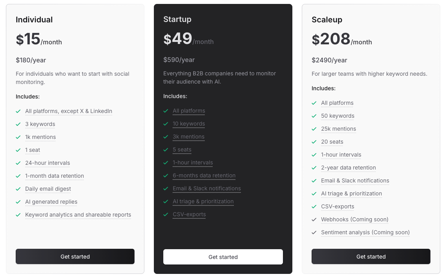Click Startup's "AI triage & prioritization" feature
This screenshot has height=279, width=447.
click(x=203, y=202)
